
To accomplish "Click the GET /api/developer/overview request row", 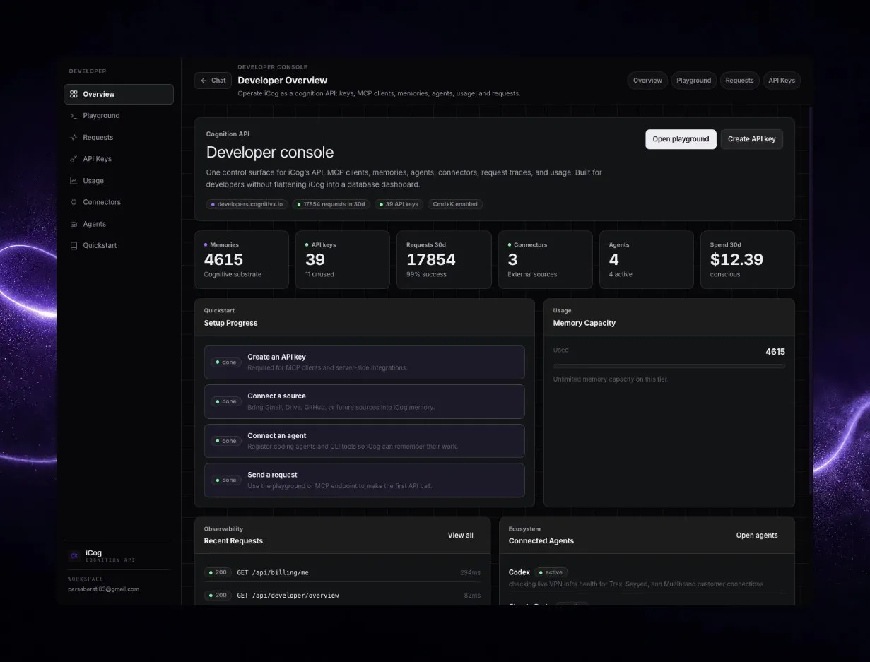I will 343,596.
